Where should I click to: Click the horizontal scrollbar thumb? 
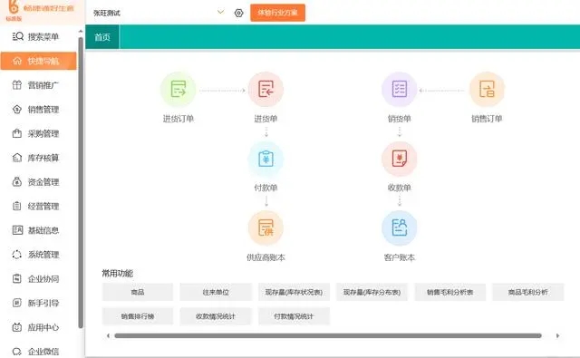328,336
